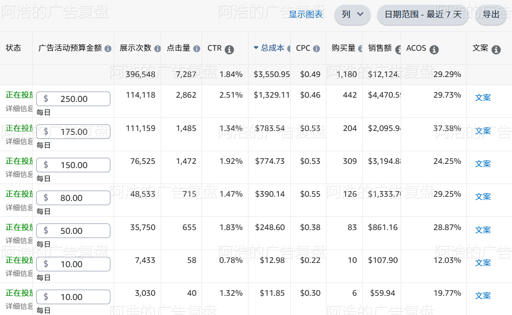Click info icon next to CTR
The width and height of the screenshot is (512, 315).
pyautogui.click(x=229, y=50)
